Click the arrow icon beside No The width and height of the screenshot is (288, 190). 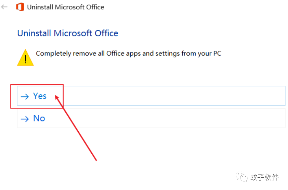click(x=25, y=119)
